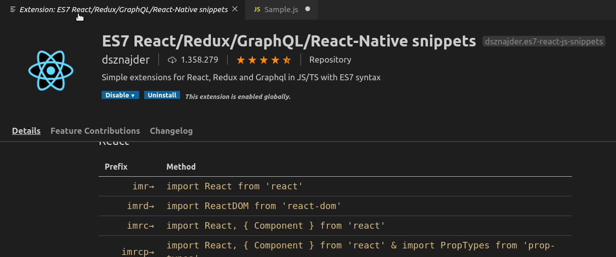Click the dsznajder.es7-react-js-snippets identifier badge
The width and height of the screenshot is (616, 257).
(544, 41)
